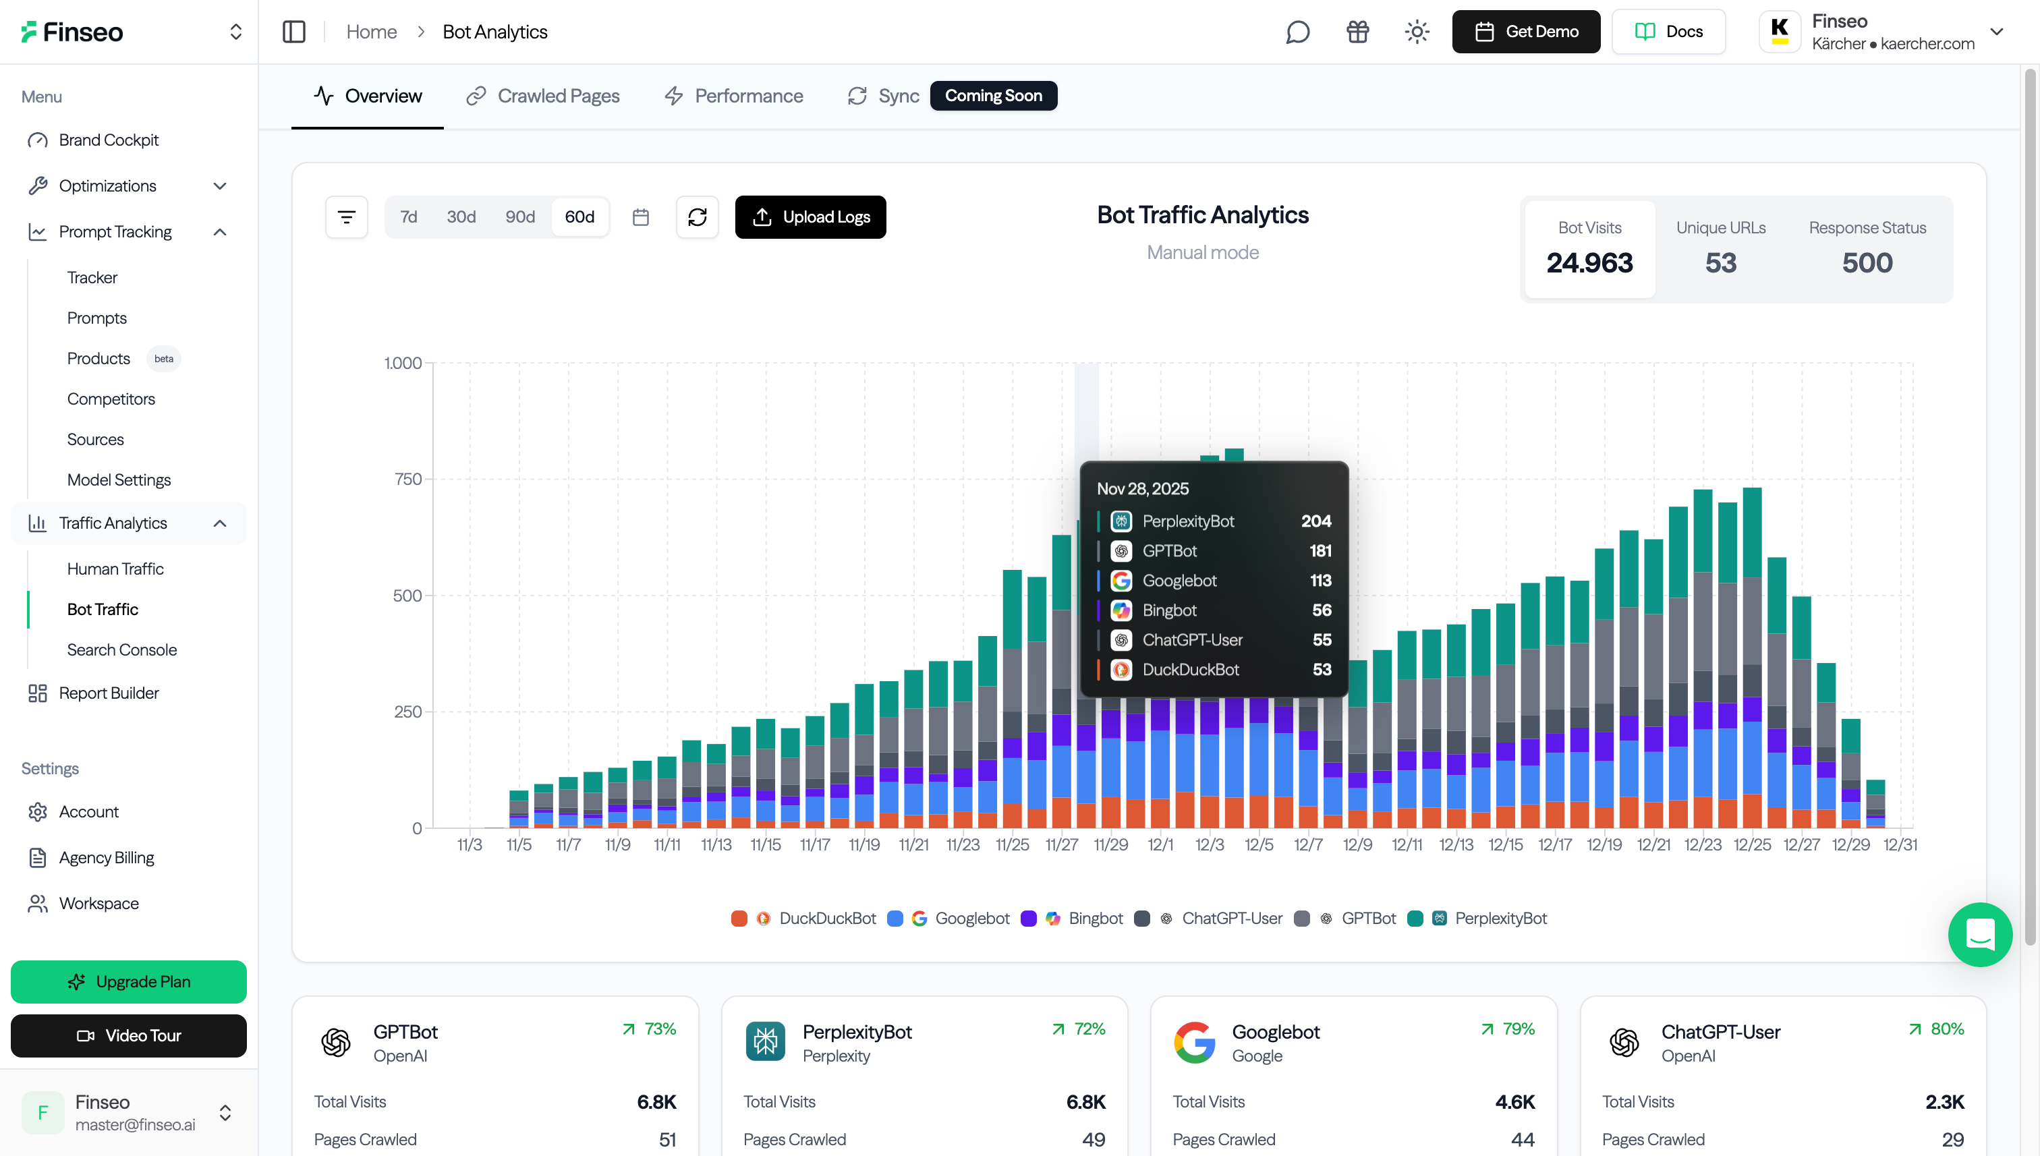2040x1156 pixels.
Task: Click the gift box icon
Action: click(1357, 32)
